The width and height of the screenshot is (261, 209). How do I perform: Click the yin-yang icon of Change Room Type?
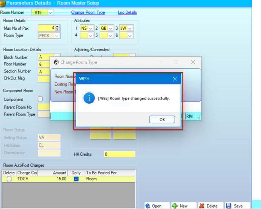pos(56,62)
